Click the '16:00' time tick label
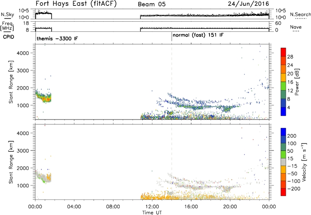Image resolution: width=311 pixels, height=215 pixels. tap(191, 207)
